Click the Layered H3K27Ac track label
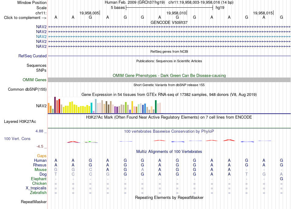291x209 pixels. pos(20,122)
